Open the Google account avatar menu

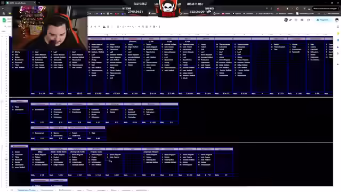pyautogui.click(x=337, y=20)
